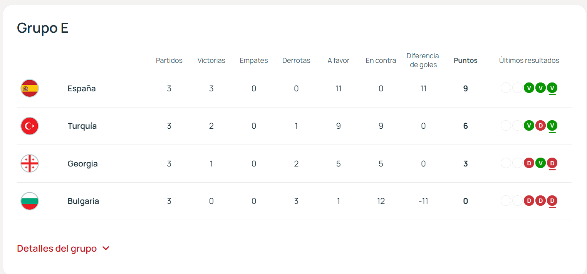Image resolution: width=587 pixels, height=274 pixels.
Task: Click Turquía's latest underlined victory badge
Action: click(x=552, y=126)
